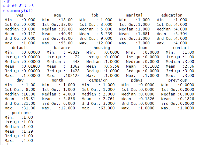Click the balance min value -8019
Viewport: 198px width, 145px height.
[74, 52]
